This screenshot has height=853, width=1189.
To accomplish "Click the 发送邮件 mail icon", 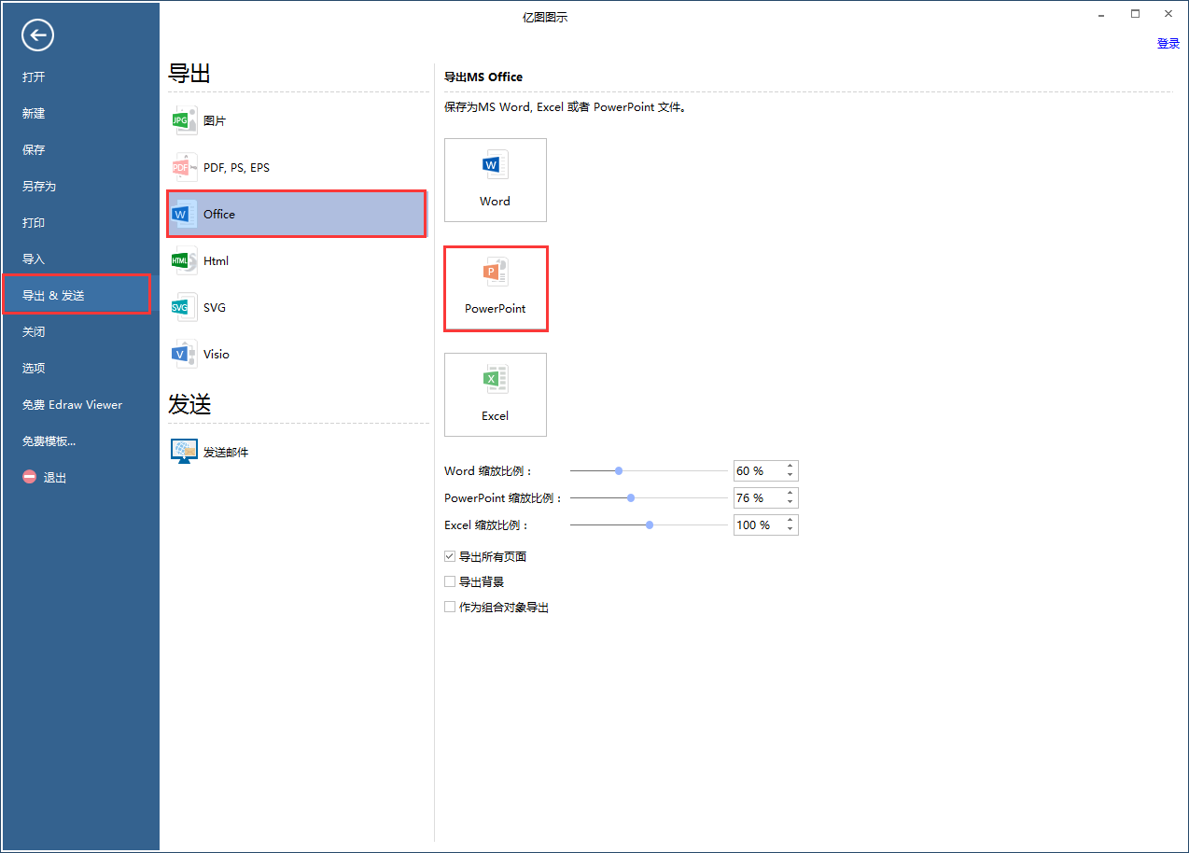I will click(x=184, y=452).
